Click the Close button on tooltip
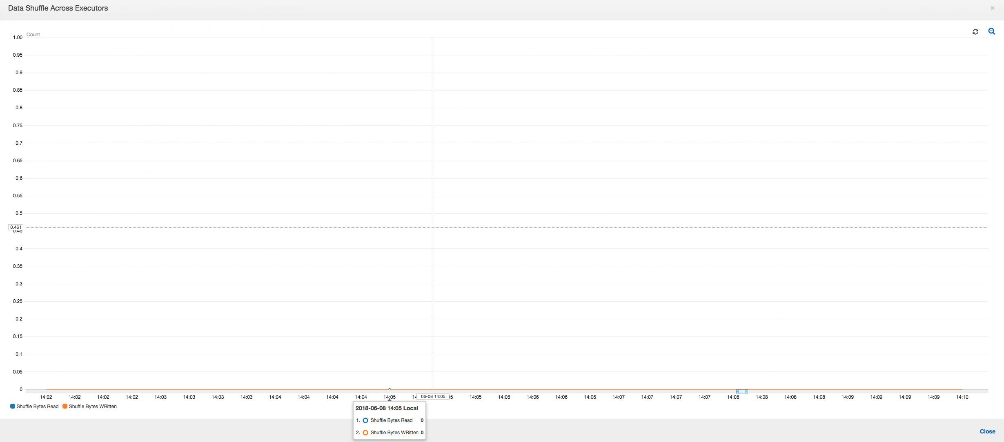The image size is (1004, 442). [x=987, y=431]
